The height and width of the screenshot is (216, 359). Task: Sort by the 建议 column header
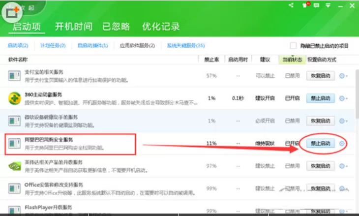tap(265, 60)
